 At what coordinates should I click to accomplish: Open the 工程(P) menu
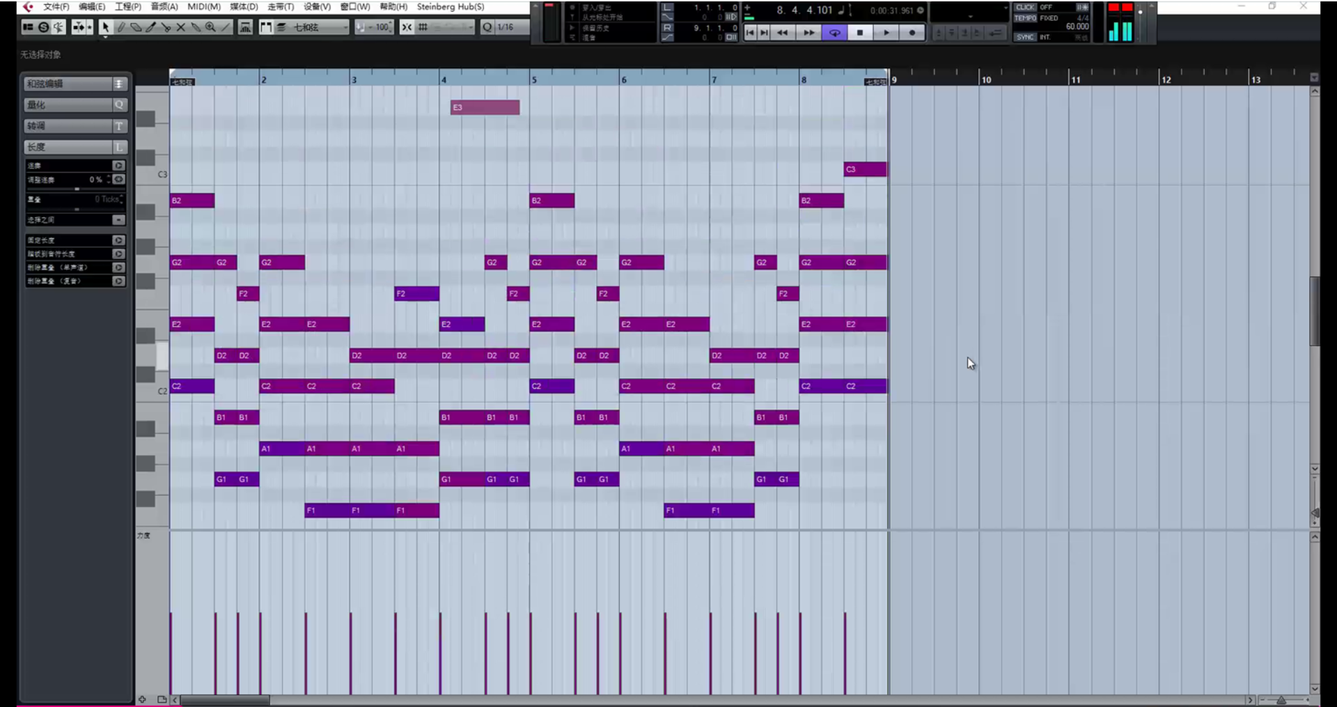tap(128, 6)
